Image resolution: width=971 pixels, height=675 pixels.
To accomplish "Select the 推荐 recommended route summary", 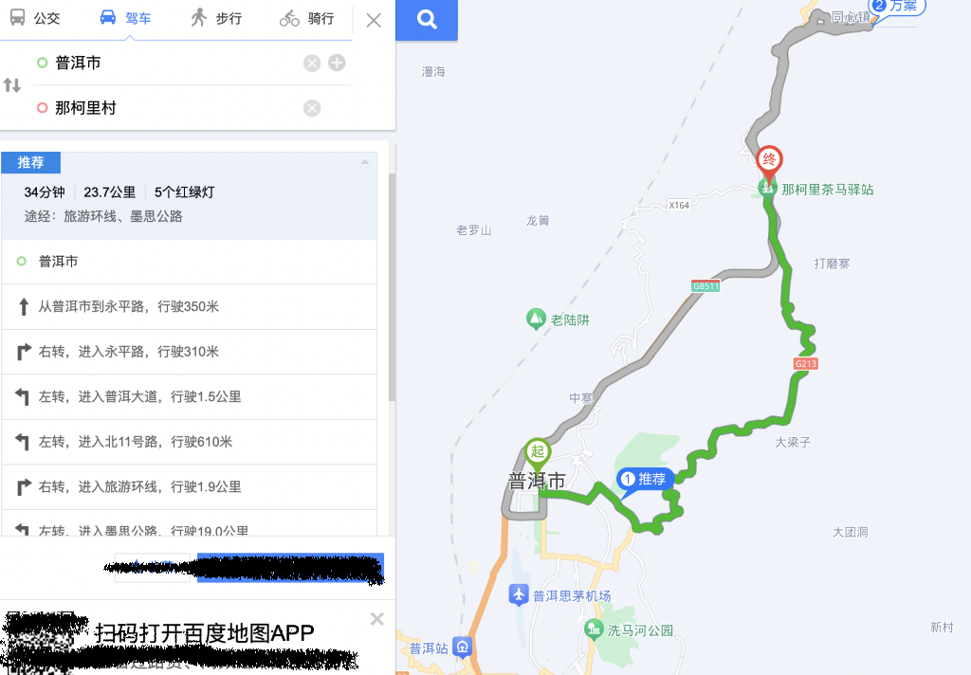I will [x=189, y=195].
